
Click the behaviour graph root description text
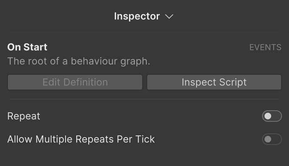79,61
